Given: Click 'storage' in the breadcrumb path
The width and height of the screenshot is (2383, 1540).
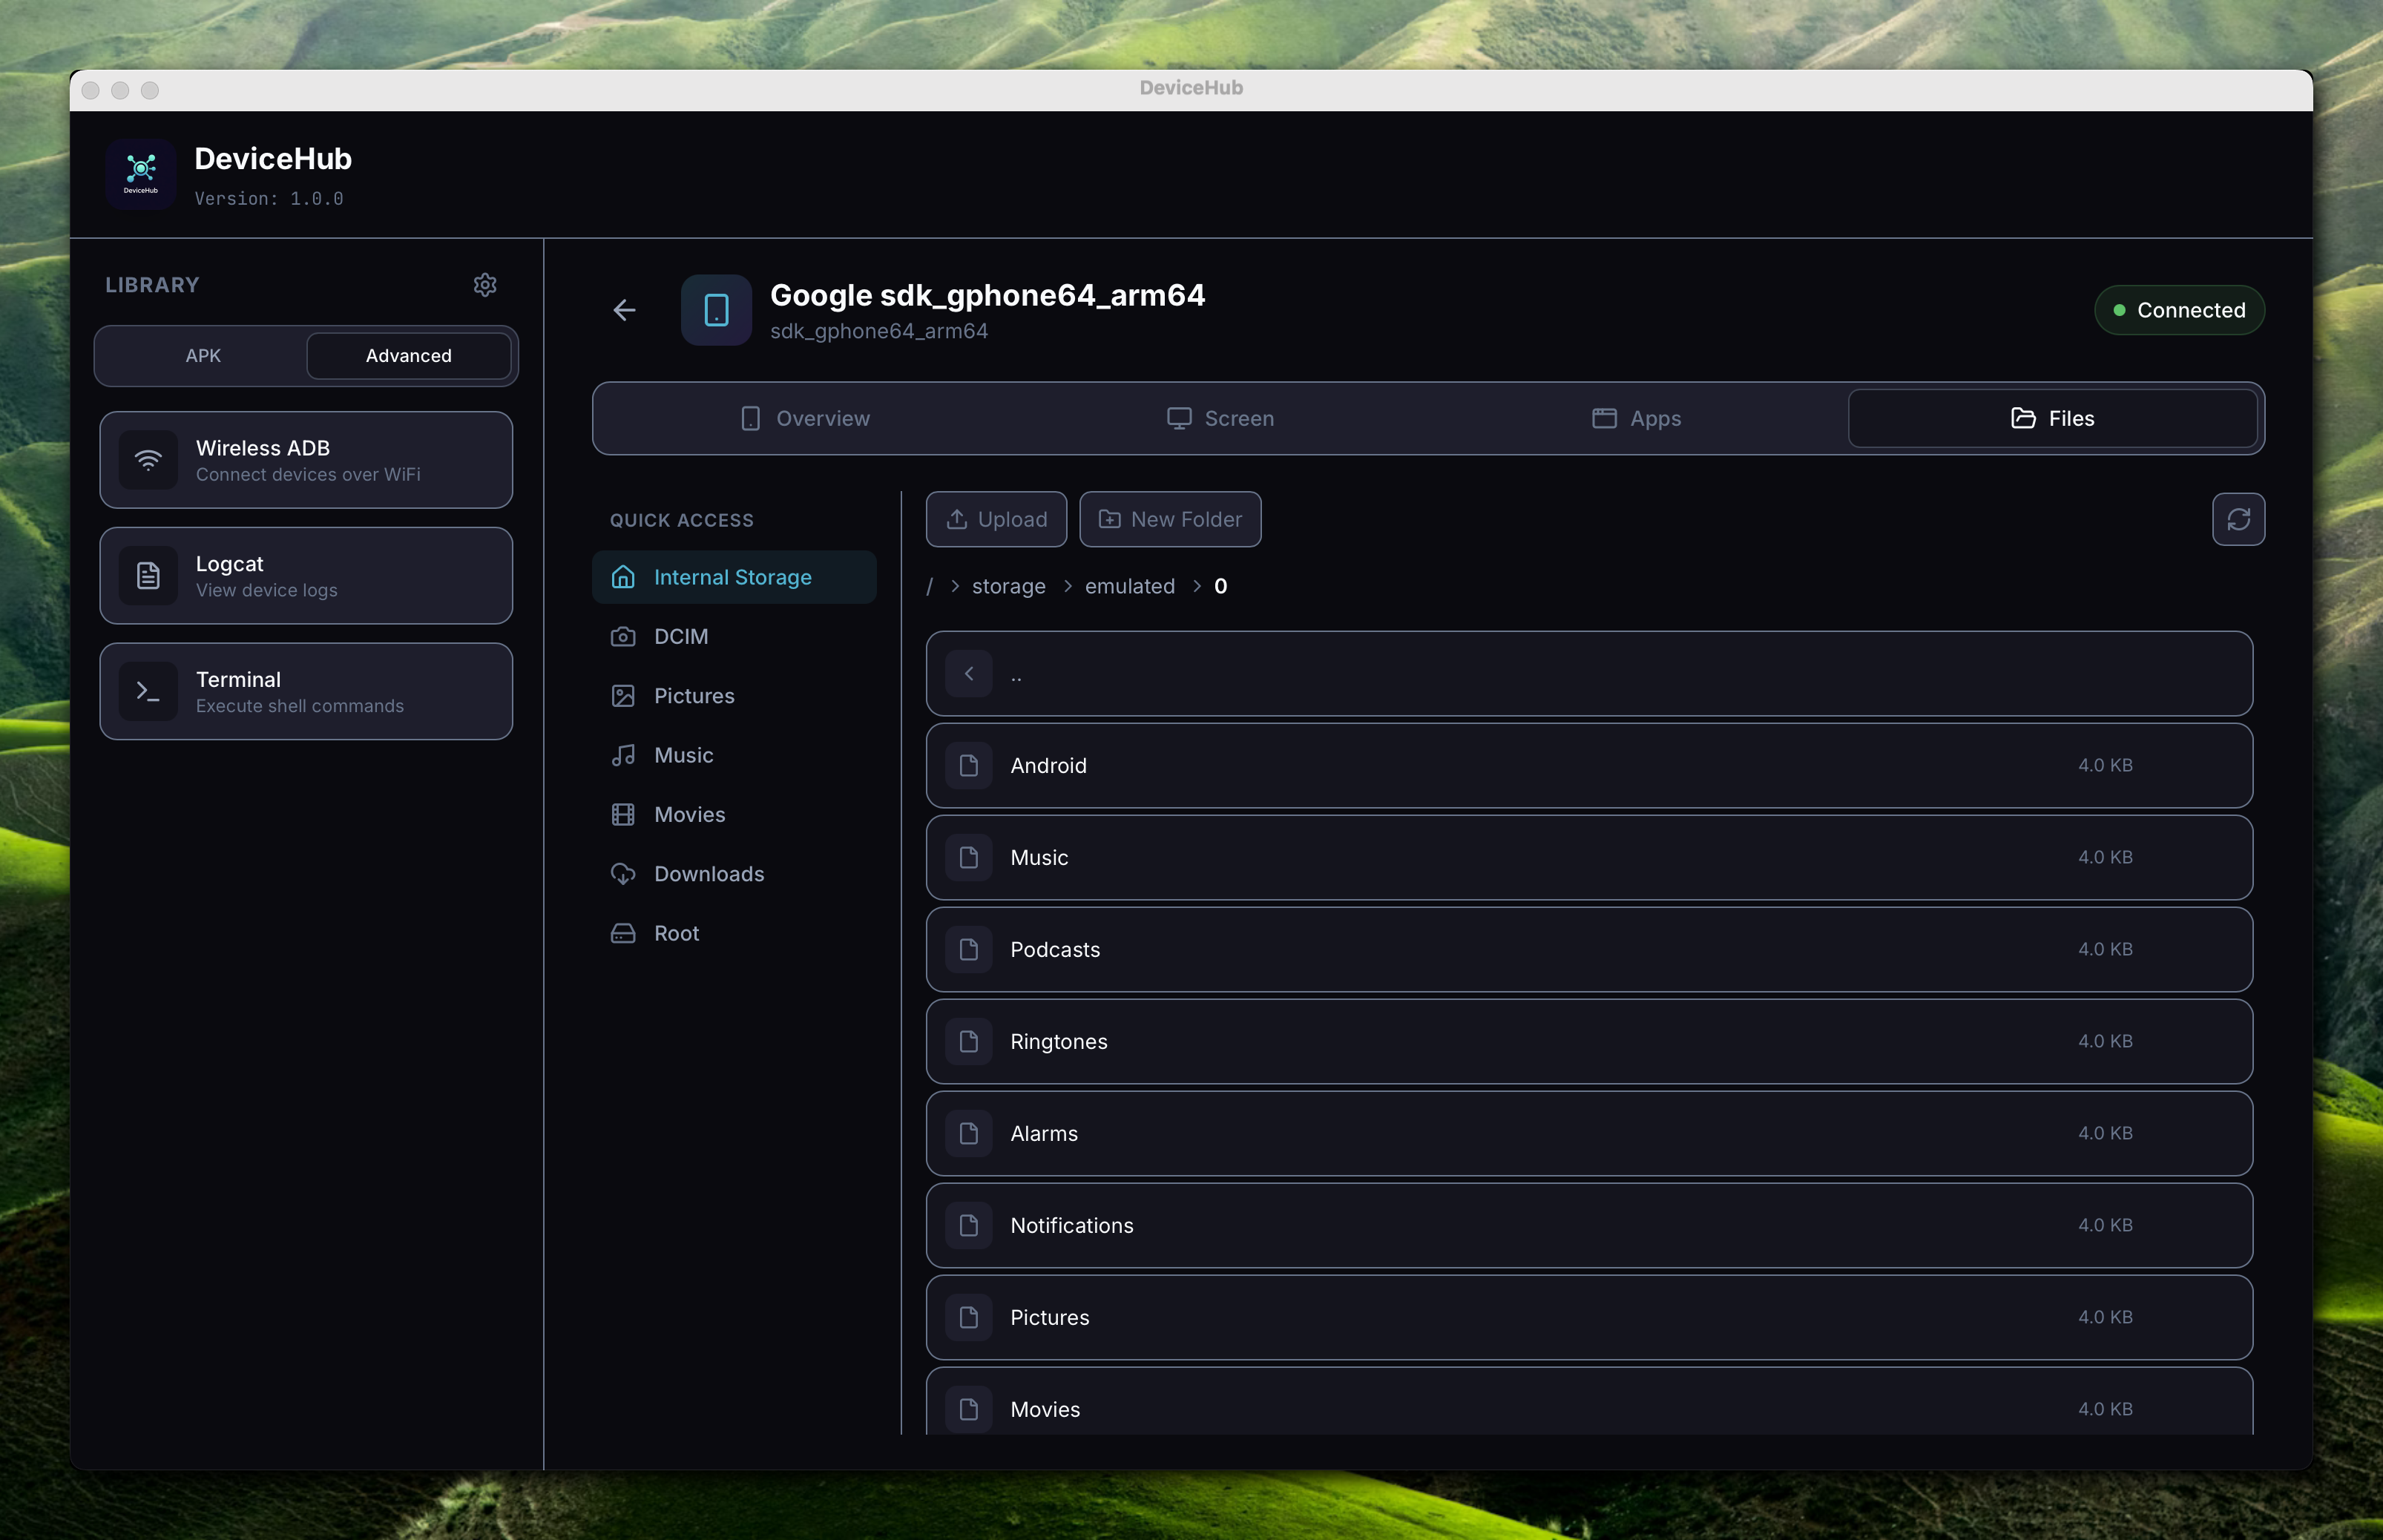Looking at the screenshot, I should pos(1008,586).
